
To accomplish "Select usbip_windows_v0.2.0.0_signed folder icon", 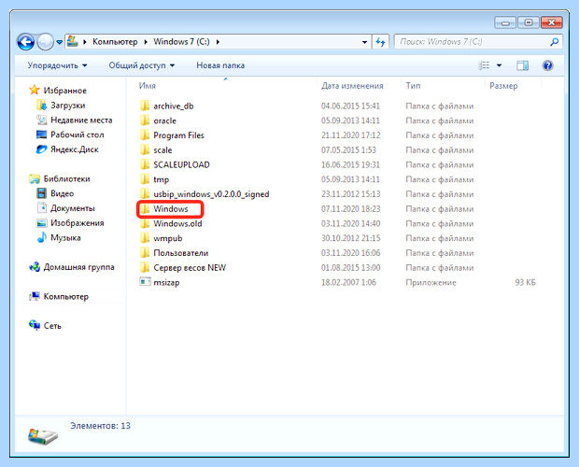I will (x=145, y=194).
